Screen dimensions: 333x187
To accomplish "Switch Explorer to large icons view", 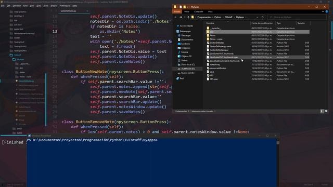I will tap(326, 111).
